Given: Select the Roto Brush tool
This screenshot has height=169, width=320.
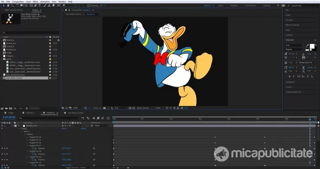Looking at the screenshot, I should tap(59, 6).
